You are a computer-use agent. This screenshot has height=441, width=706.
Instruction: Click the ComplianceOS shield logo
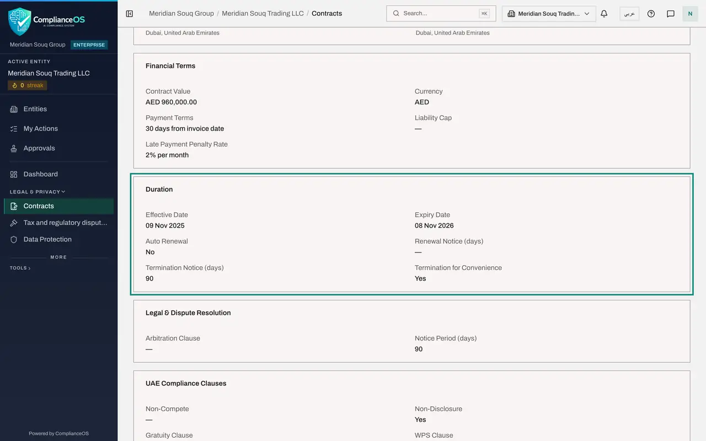tap(19, 21)
